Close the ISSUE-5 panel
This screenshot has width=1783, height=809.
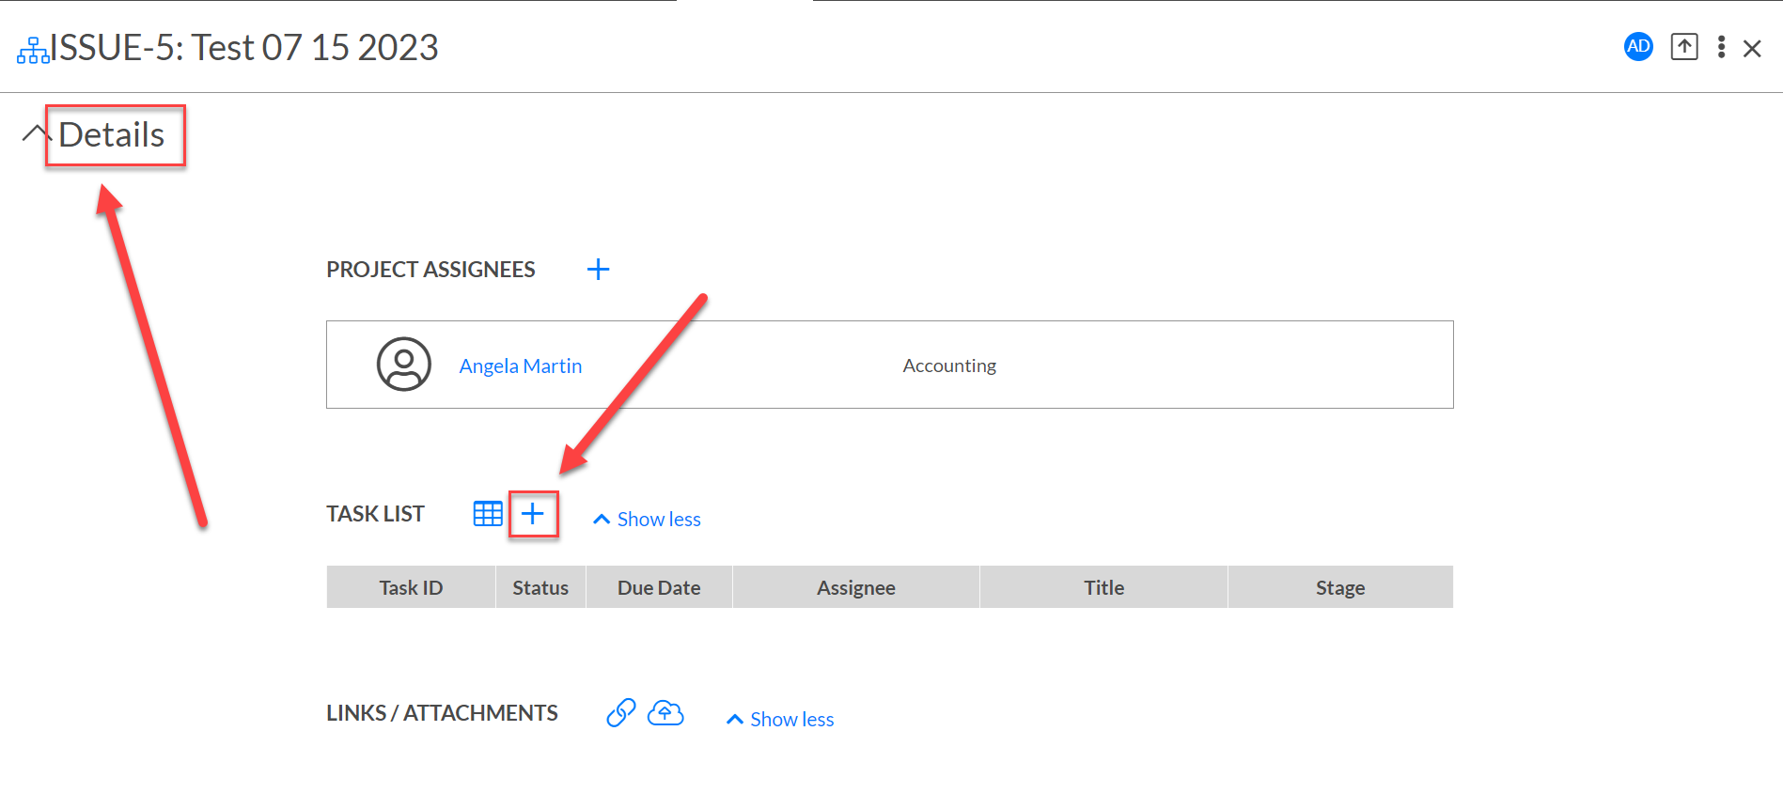coord(1752,49)
